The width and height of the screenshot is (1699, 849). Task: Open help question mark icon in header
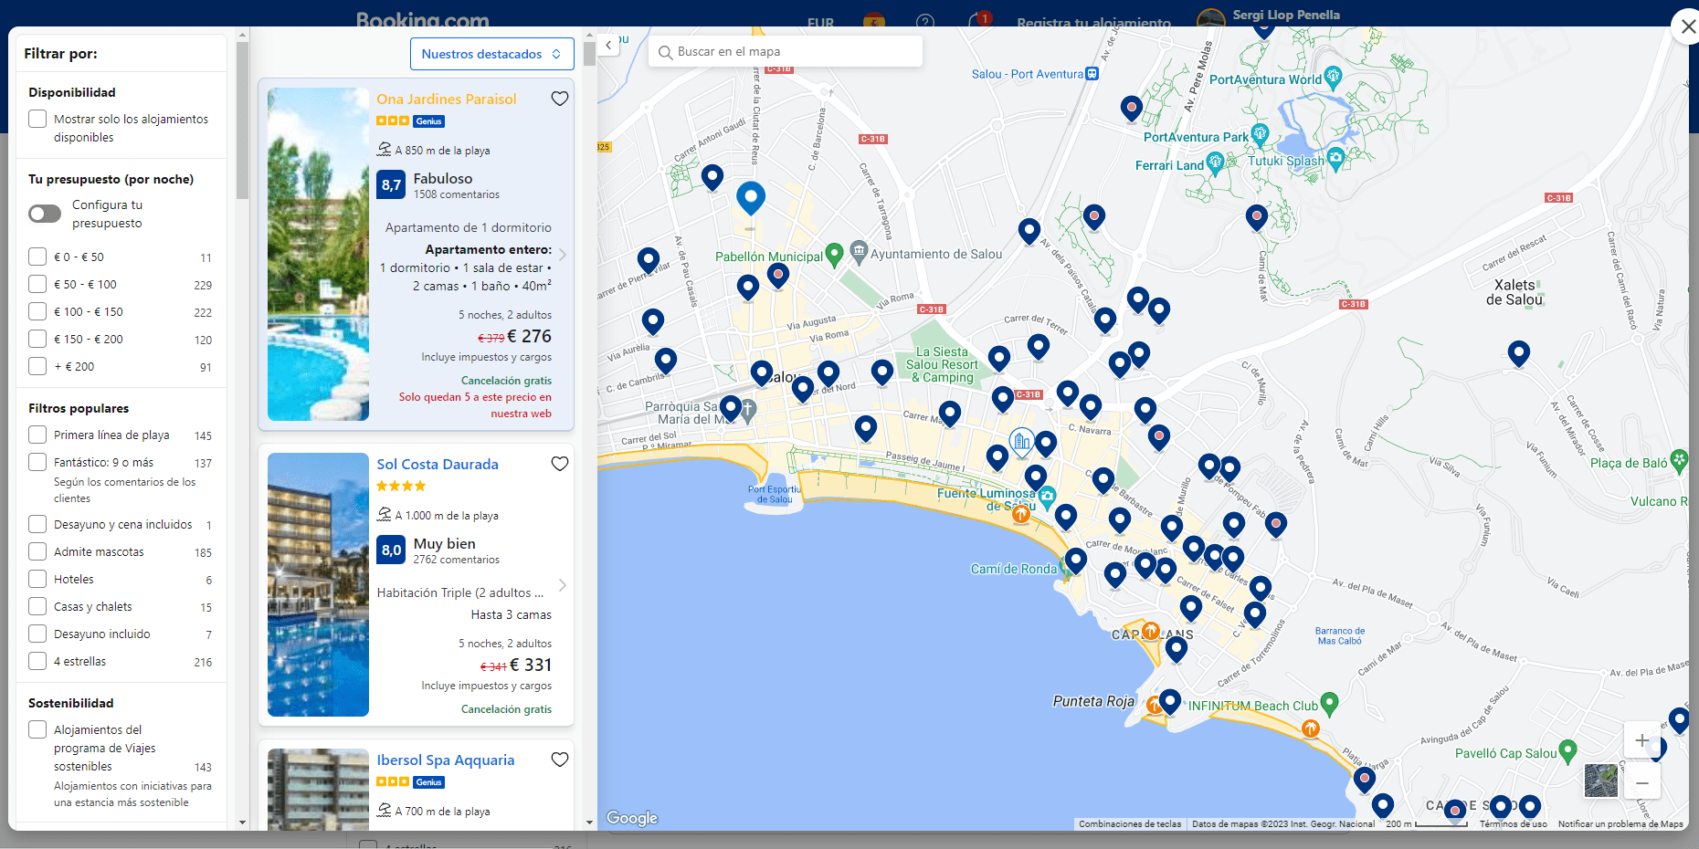pyautogui.click(x=924, y=22)
